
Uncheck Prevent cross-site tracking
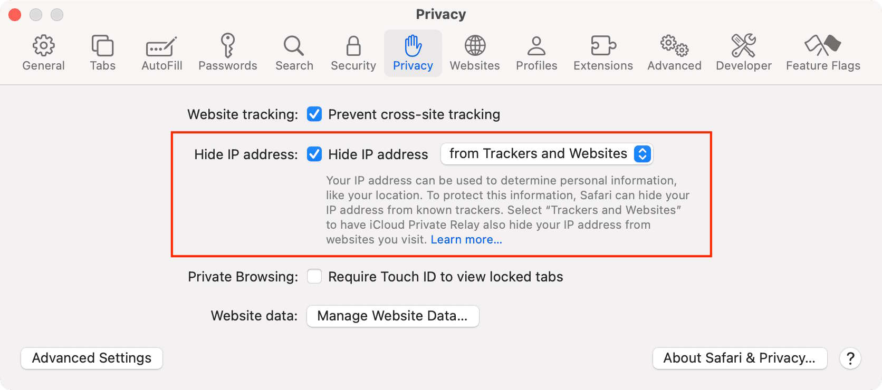coord(314,114)
